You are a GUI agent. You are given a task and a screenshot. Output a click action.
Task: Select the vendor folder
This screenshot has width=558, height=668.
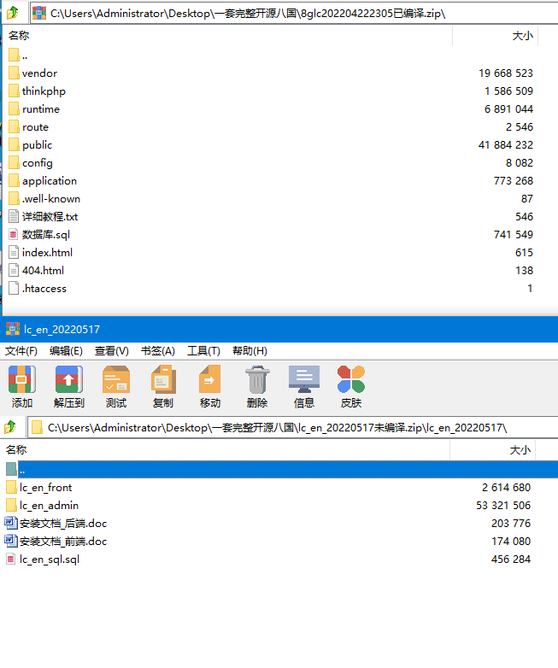click(x=39, y=73)
